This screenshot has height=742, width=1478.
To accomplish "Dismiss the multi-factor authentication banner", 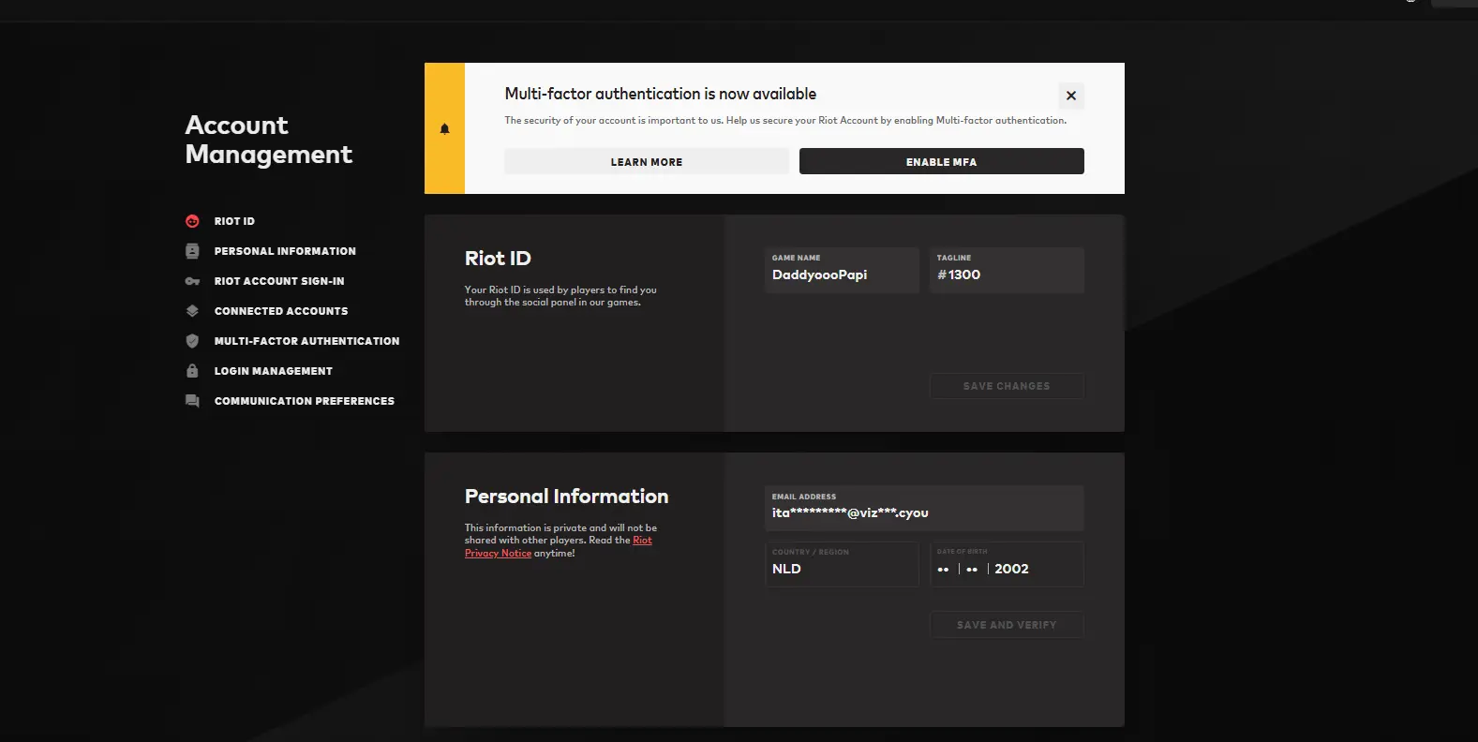I will pos(1071,96).
